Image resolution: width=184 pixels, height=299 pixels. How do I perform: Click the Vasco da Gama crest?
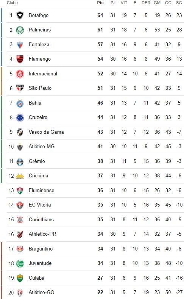[x=20, y=132]
